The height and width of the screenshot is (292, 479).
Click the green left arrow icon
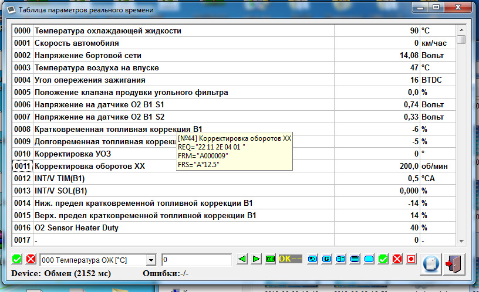[242, 259]
